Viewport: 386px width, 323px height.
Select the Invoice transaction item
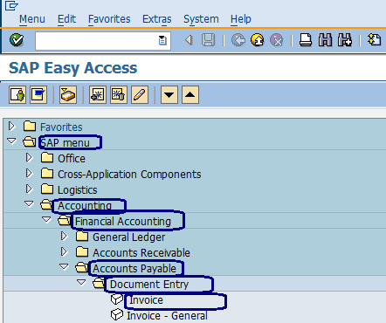(x=146, y=300)
